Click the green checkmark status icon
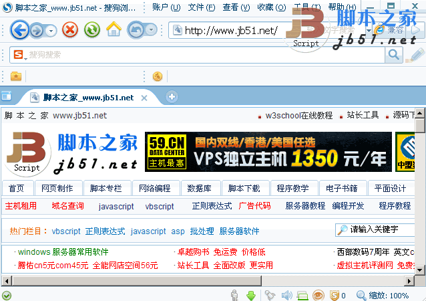 point(6,296)
